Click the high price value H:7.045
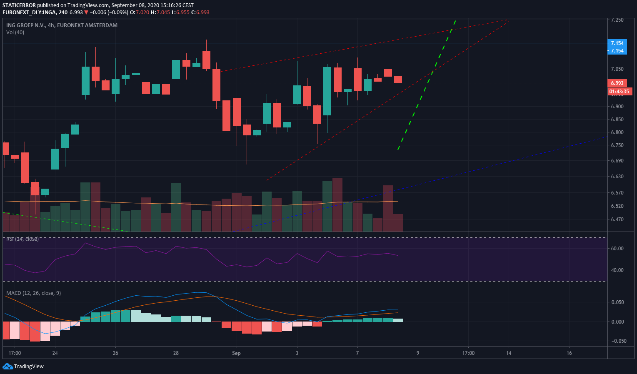 [160, 12]
